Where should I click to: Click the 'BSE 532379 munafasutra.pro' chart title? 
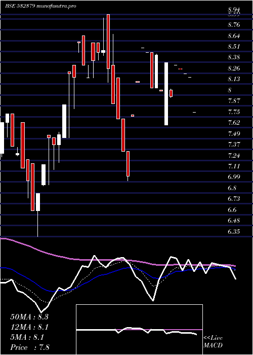[40, 6]
